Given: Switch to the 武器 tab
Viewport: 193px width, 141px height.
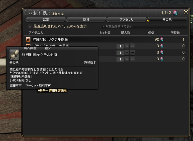Looking at the screenshot, I should [x=46, y=19].
